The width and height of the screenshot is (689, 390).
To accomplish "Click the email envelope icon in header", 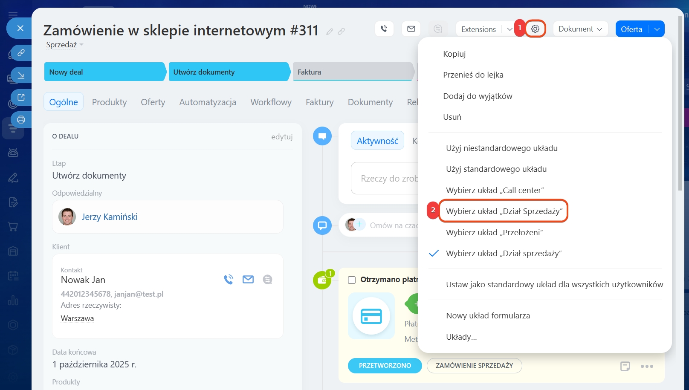I will click(411, 29).
